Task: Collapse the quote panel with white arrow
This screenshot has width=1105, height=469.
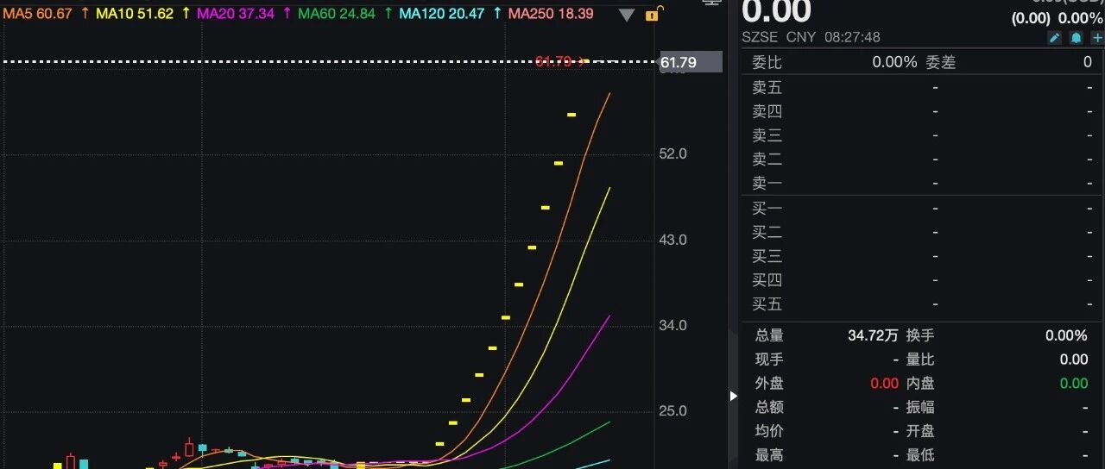Action: pyautogui.click(x=734, y=396)
